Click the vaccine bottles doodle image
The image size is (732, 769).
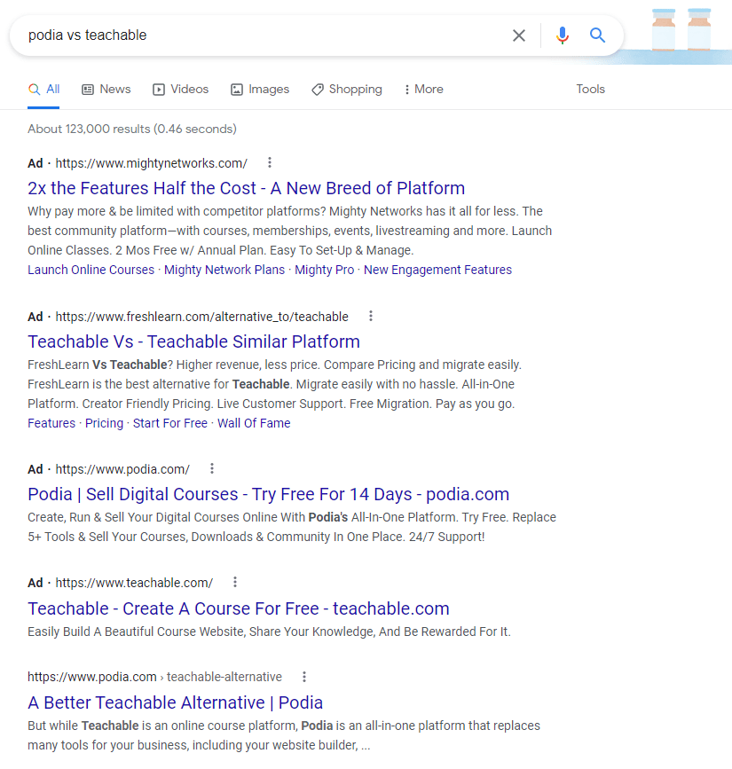[x=681, y=30]
